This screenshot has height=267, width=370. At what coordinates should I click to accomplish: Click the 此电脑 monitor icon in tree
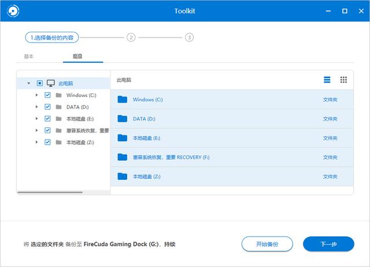tap(51, 83)
